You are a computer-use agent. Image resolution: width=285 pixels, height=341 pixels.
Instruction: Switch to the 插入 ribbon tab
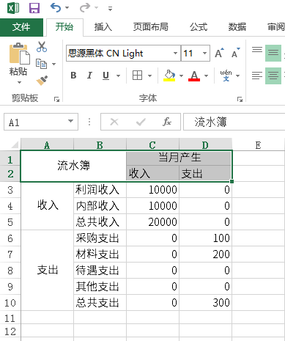(x=103, y=27)
